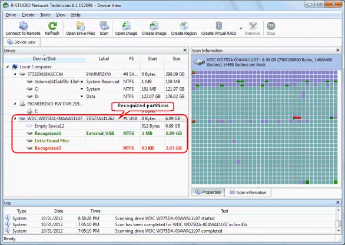Open the dropdown arrow on the D: row

point(82,97)
